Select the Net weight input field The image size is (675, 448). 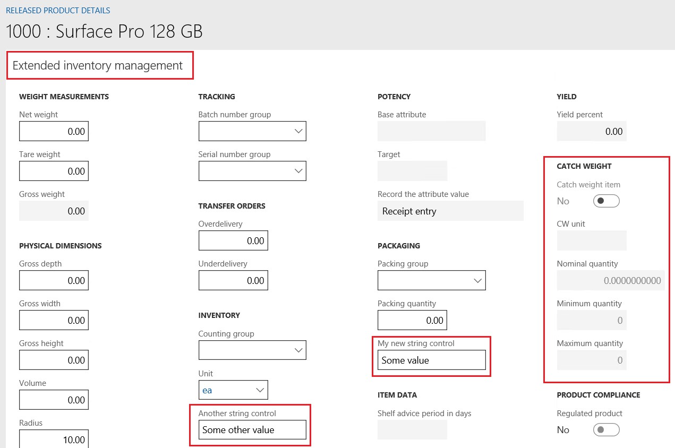pos(53,131)
